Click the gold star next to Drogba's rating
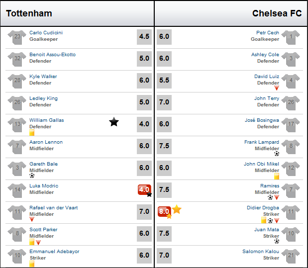This screenshot has height=268, width=308. click(x=177, y=209)
